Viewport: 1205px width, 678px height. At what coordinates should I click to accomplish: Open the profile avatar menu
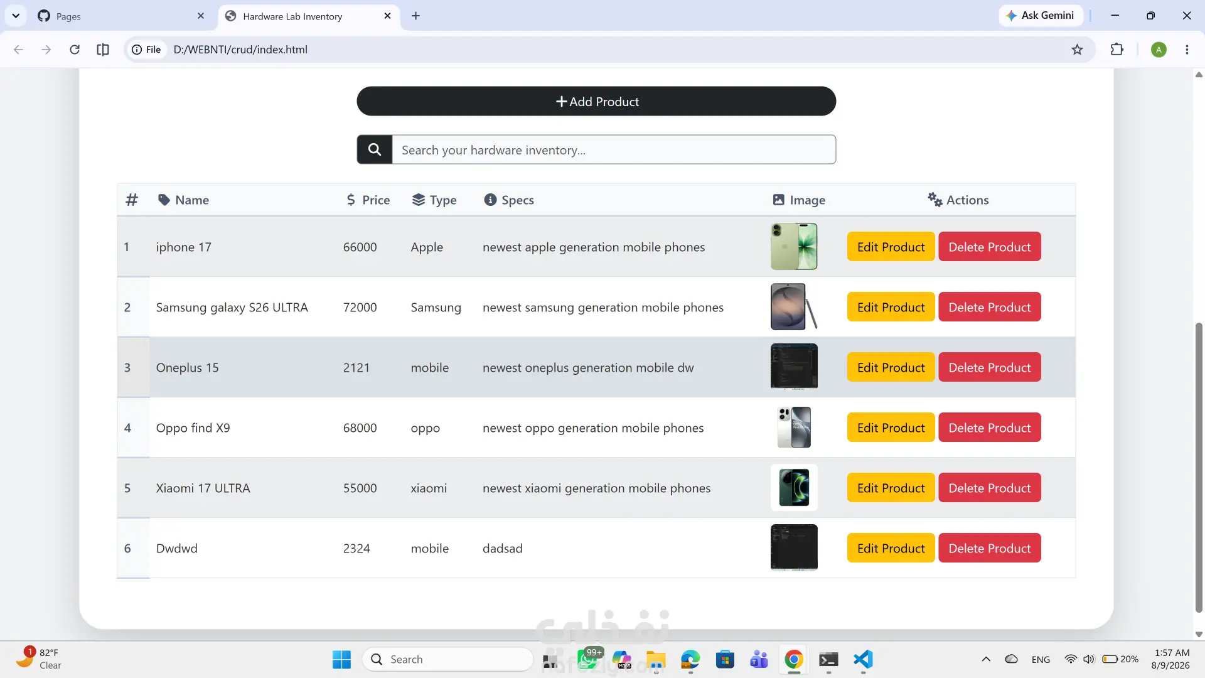[x=1159, y=50]
